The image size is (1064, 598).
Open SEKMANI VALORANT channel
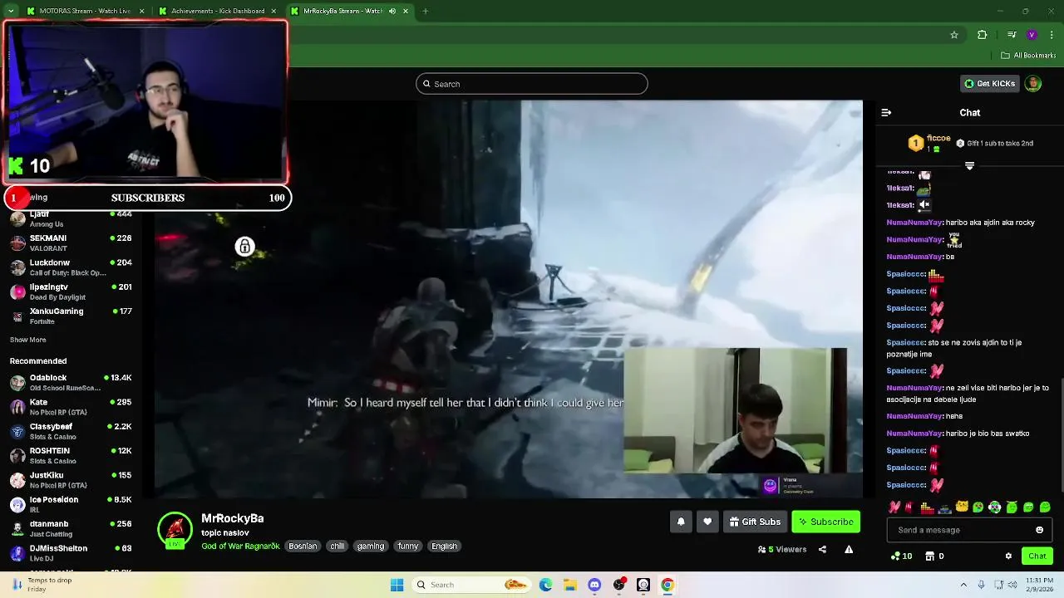71,243
